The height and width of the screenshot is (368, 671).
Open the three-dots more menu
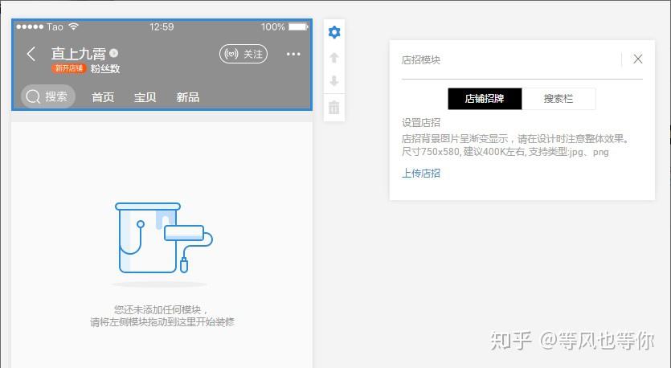(x=293, y=54)
